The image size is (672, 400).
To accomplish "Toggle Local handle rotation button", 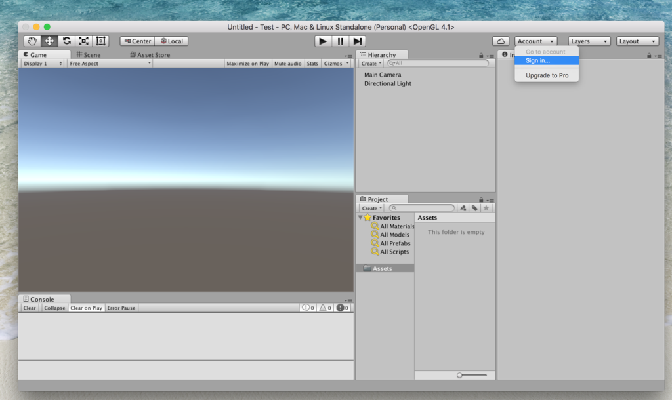I will click(x=171, y=41).
